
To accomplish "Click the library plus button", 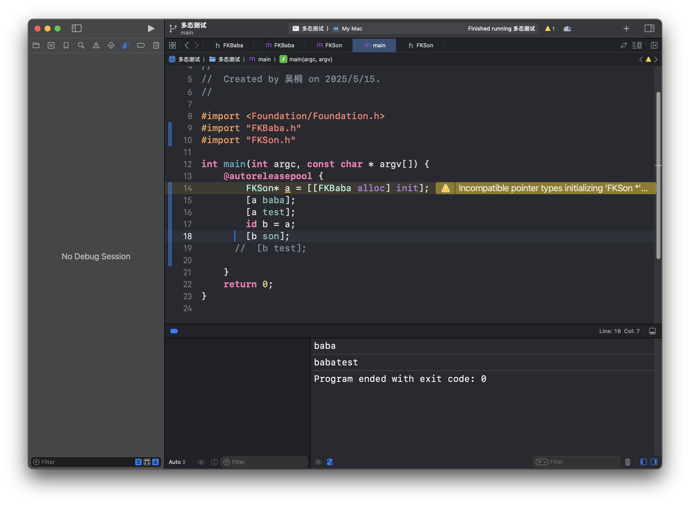I will click(x=626, y=29).
